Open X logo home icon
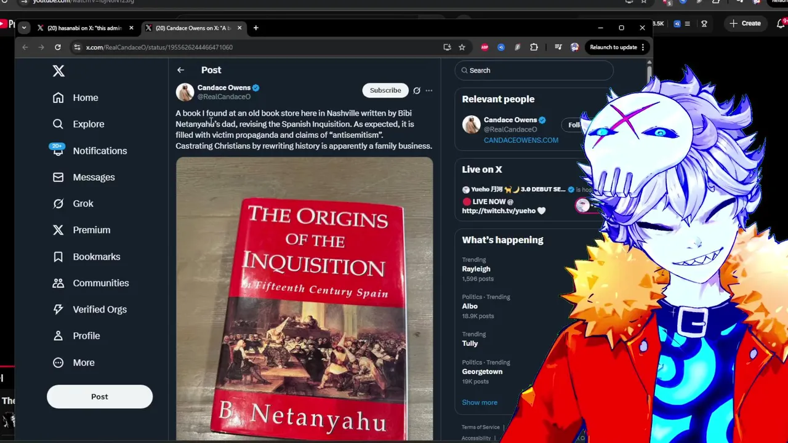Image resolution: width=788 pixels, height=443 pixels. point(58,71)
